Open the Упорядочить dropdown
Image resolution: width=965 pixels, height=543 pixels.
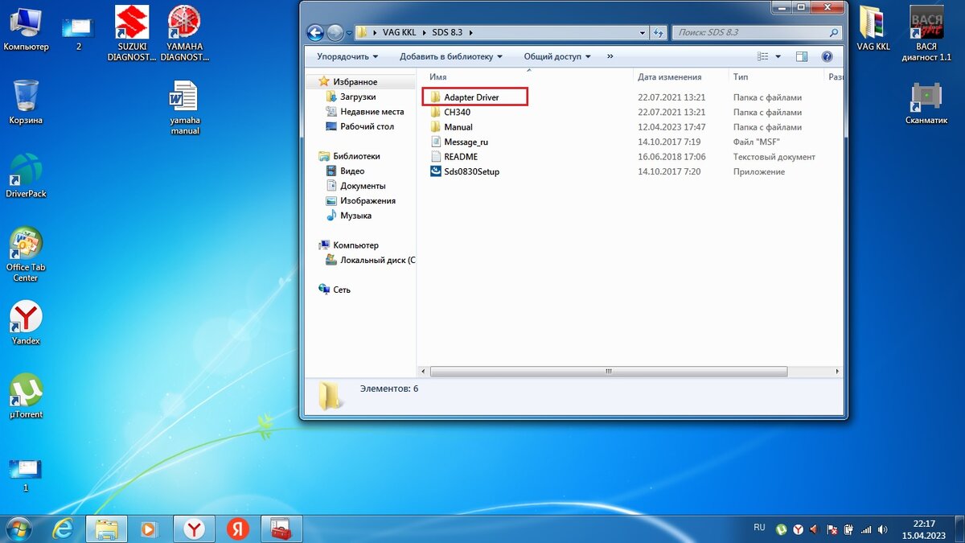[x=348, y=56]
